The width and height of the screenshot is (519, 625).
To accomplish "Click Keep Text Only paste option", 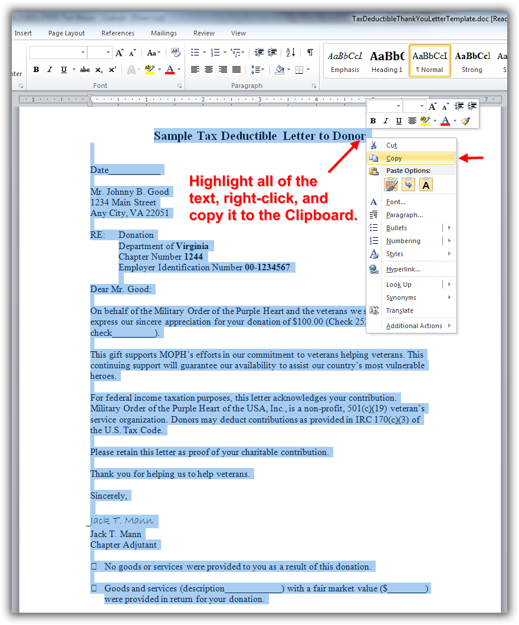I will 426,185.
